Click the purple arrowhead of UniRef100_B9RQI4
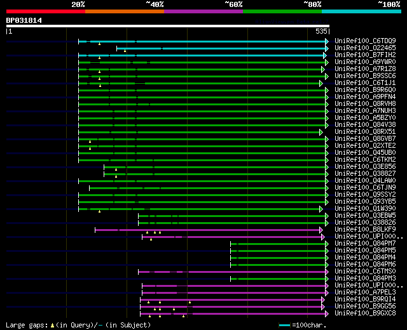This screenshot has width=407, height=330. click(x=323, y=300)
